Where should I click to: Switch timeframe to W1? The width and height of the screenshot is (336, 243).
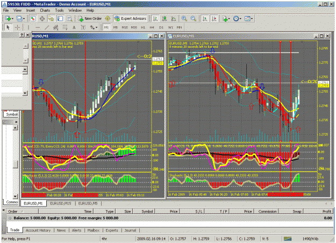pyautogui.click(x=170, y=27)
